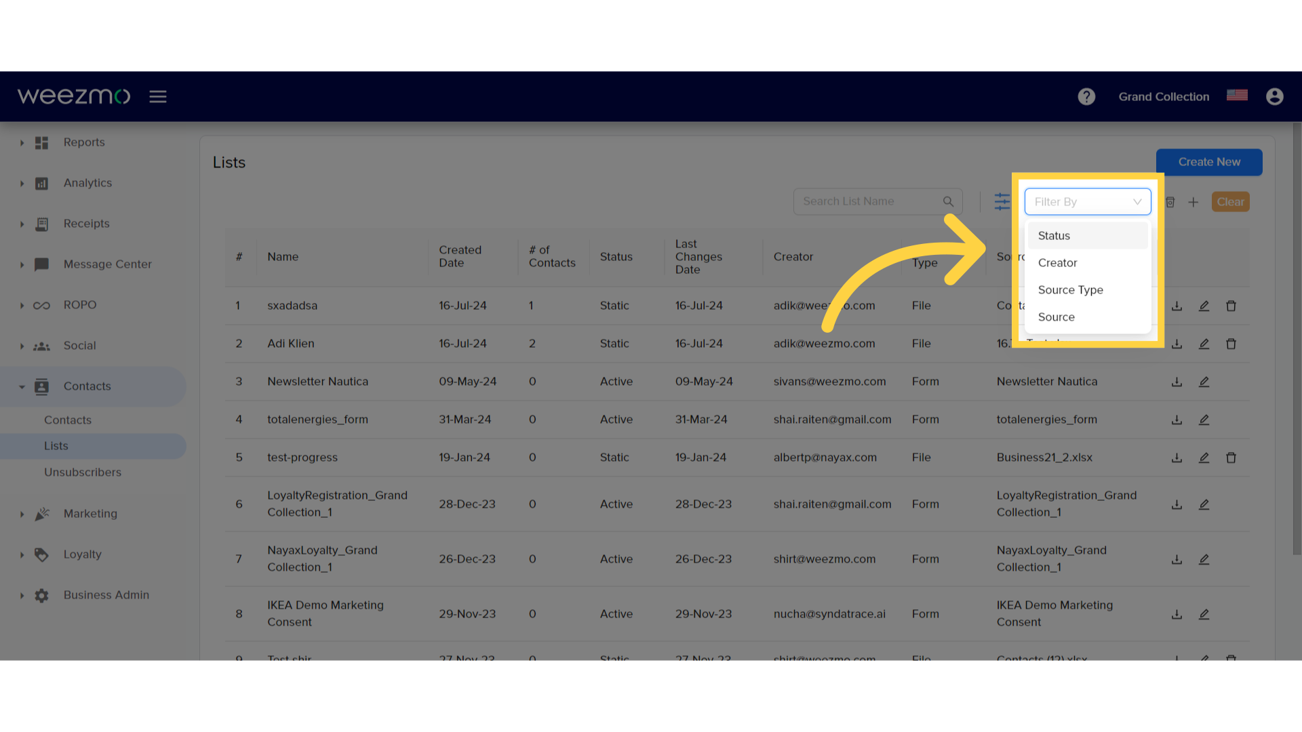Download the sxadadsa list

click(x=1177, y=306)
